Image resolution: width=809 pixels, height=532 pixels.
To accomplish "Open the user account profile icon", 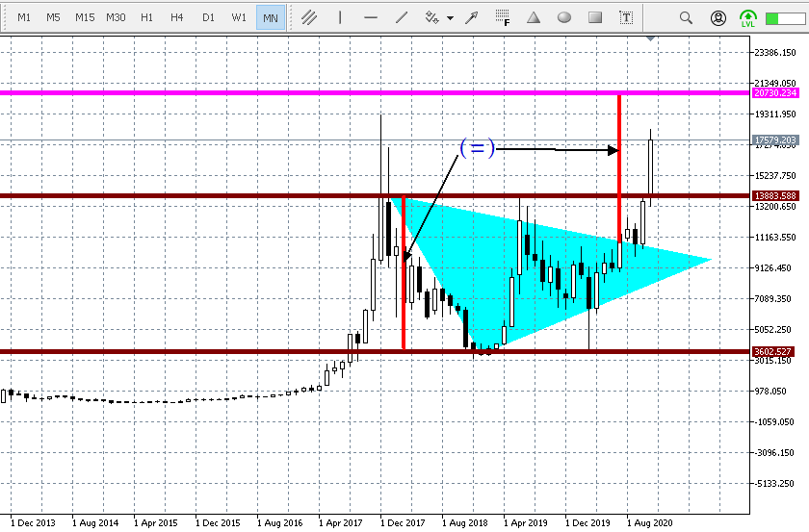I will [x=718, y=18].
